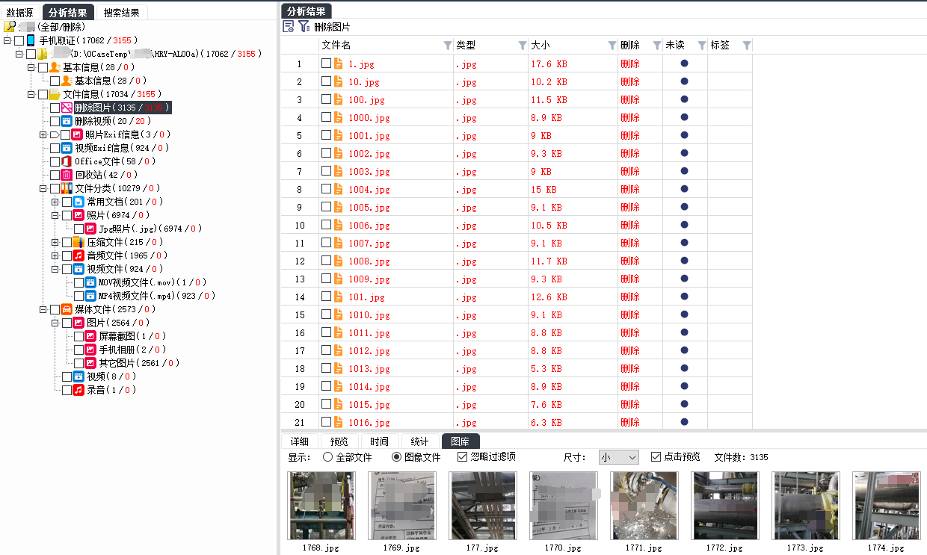
Task: Click the 媒体文件 node icon
Action: pos(67,309)
